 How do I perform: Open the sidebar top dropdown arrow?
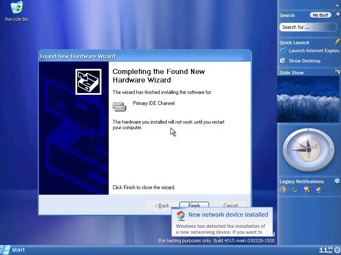[337, 6]
